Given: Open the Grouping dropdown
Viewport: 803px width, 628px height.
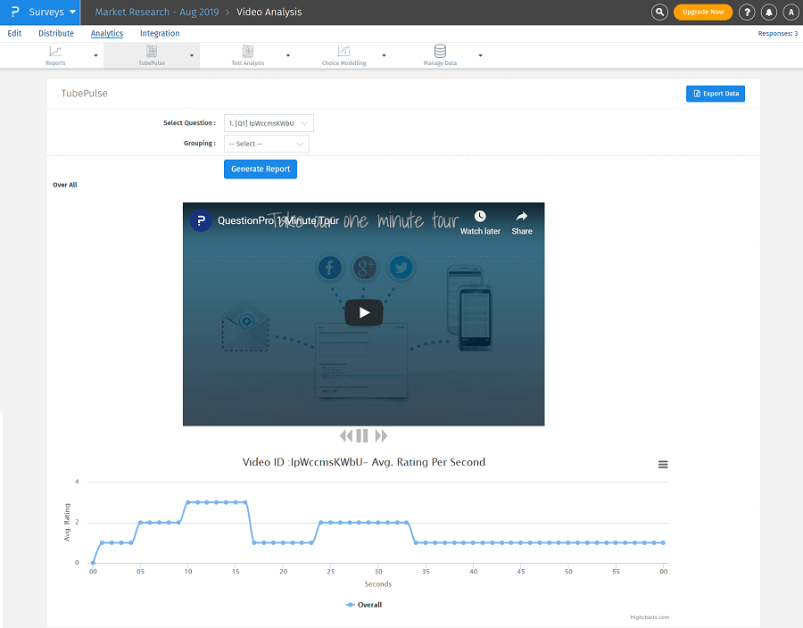Looking at the screenshot, I should (266, 144).
